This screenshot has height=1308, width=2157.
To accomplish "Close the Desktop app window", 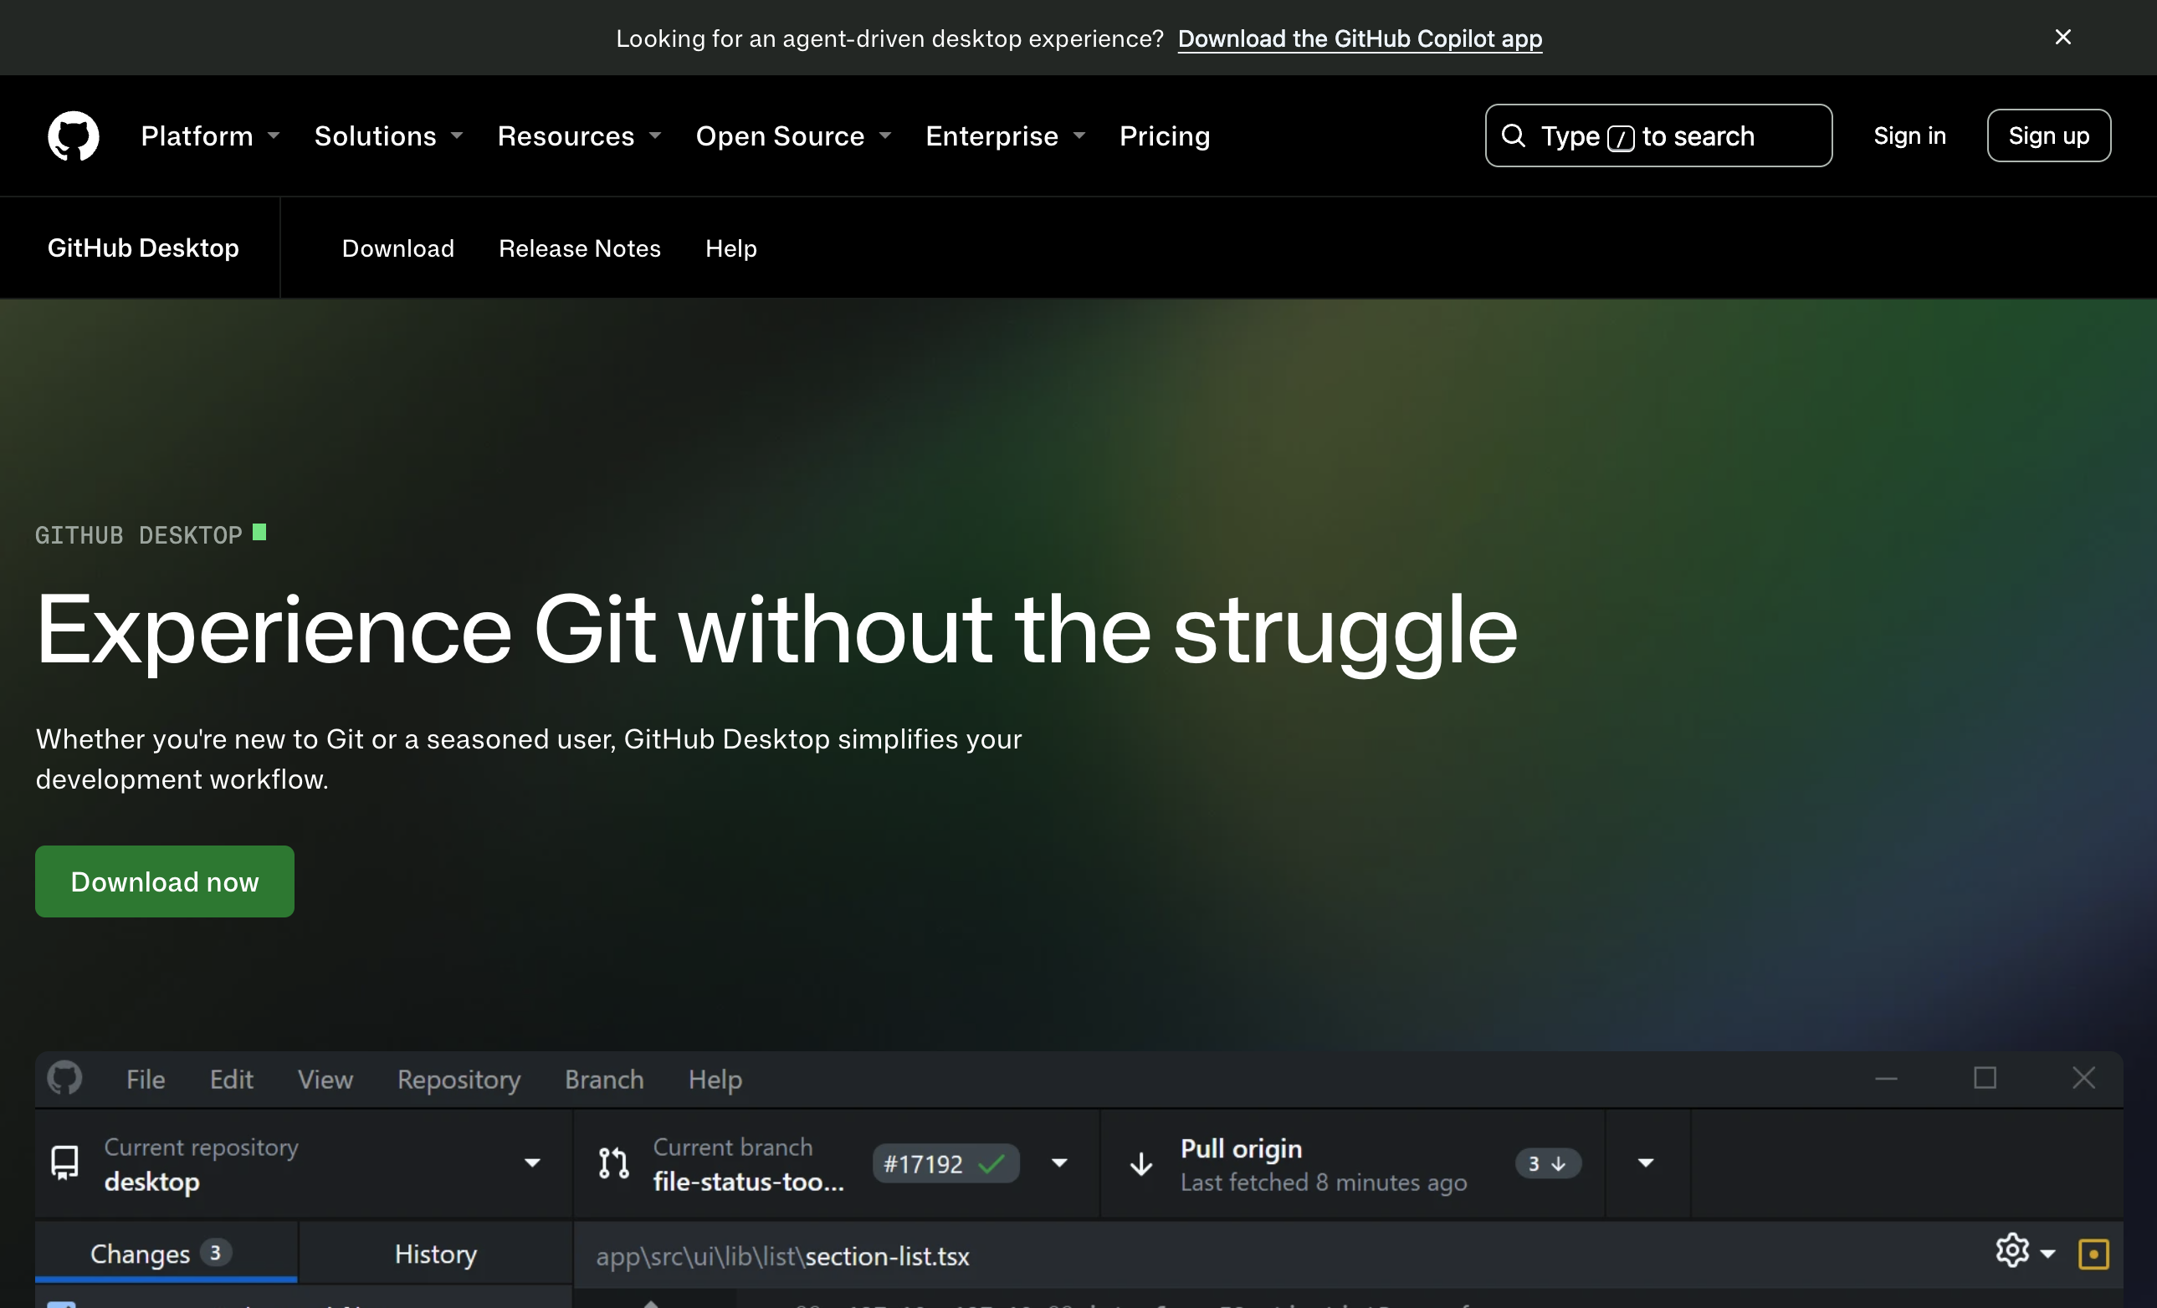I will click(x=2083, y=1078).
